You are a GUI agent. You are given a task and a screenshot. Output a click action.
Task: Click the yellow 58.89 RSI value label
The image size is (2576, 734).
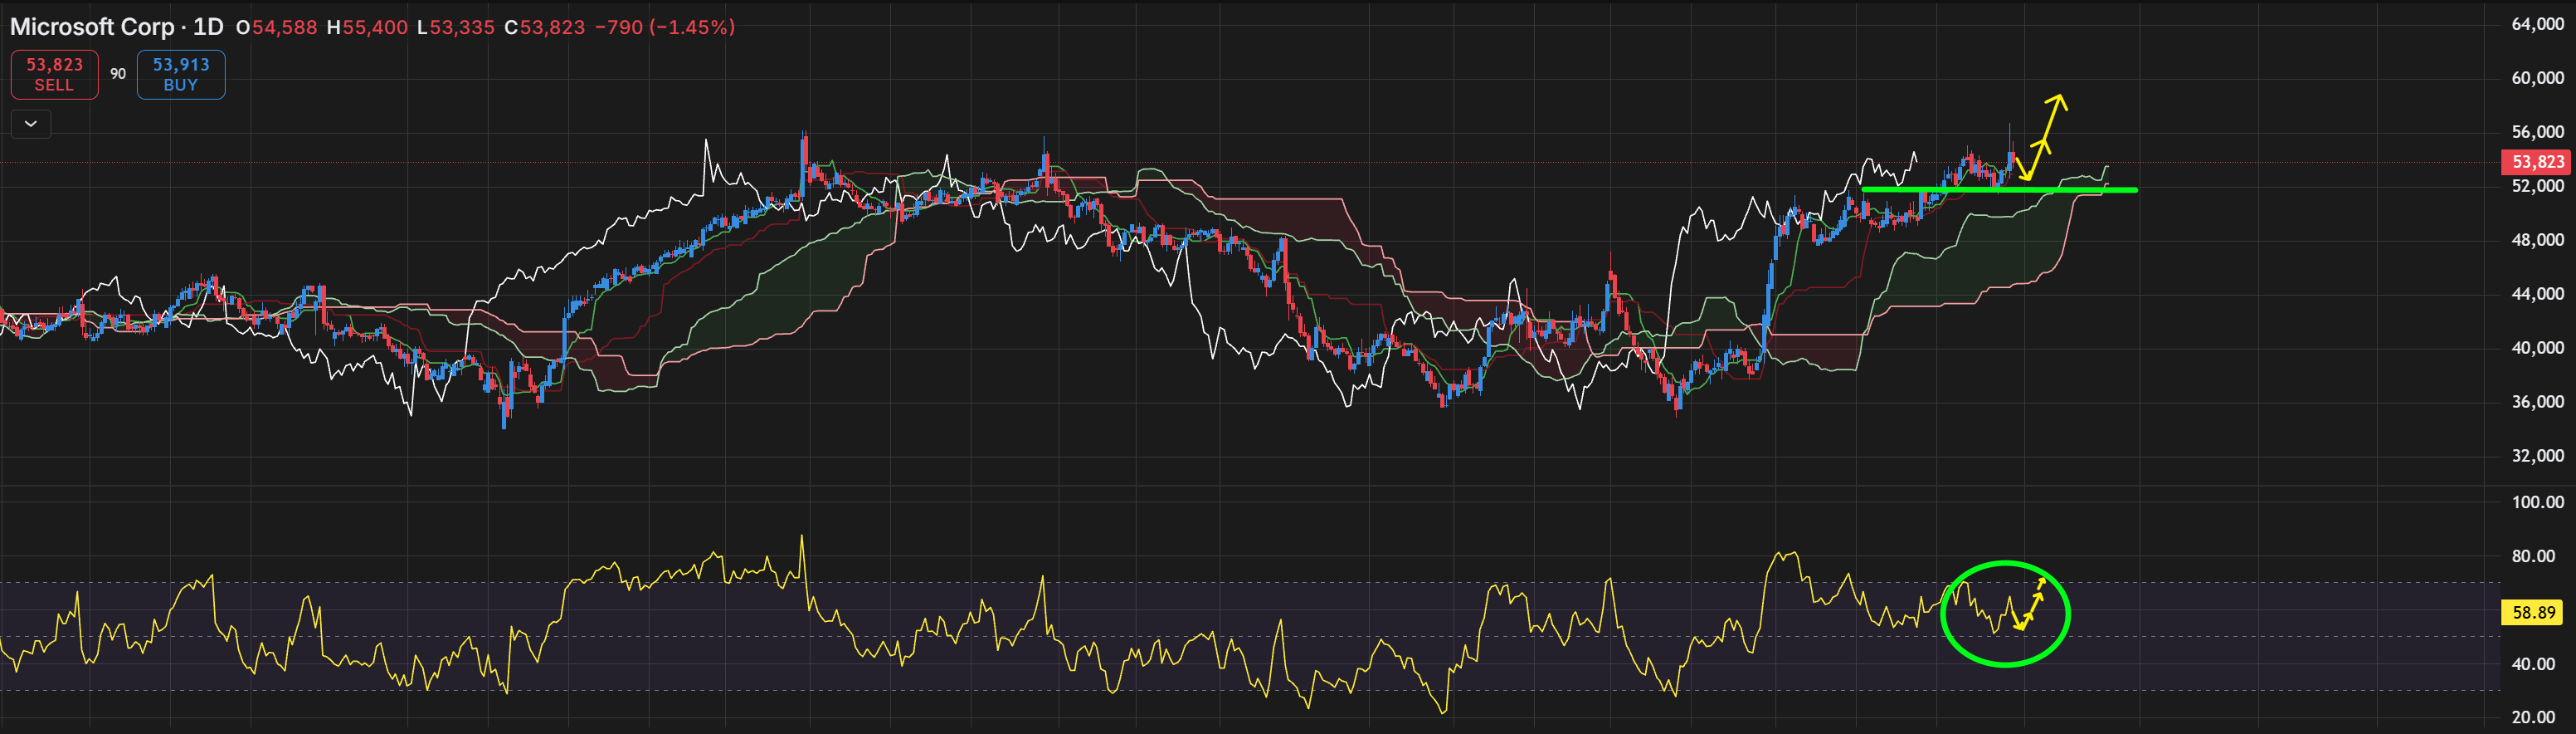click(x=2533, y=612)
